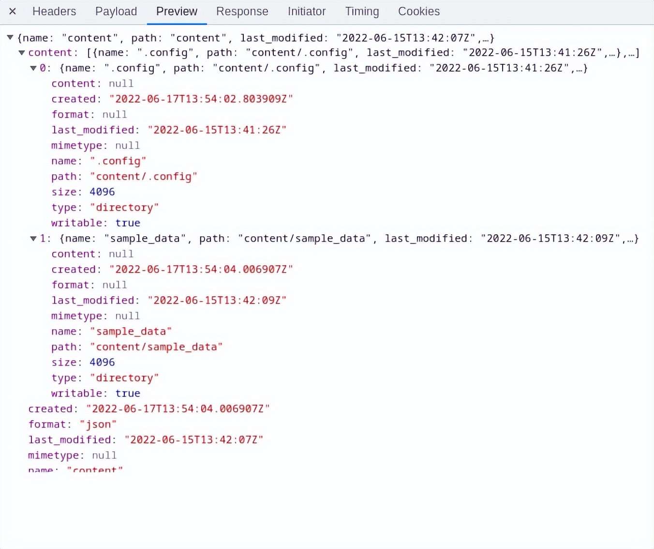Click last_modified value "2022-06-15T13:42:09Z" property row
Image resolution: width=654 pixels, height=549 pixels.
click(x=169, y=300)
